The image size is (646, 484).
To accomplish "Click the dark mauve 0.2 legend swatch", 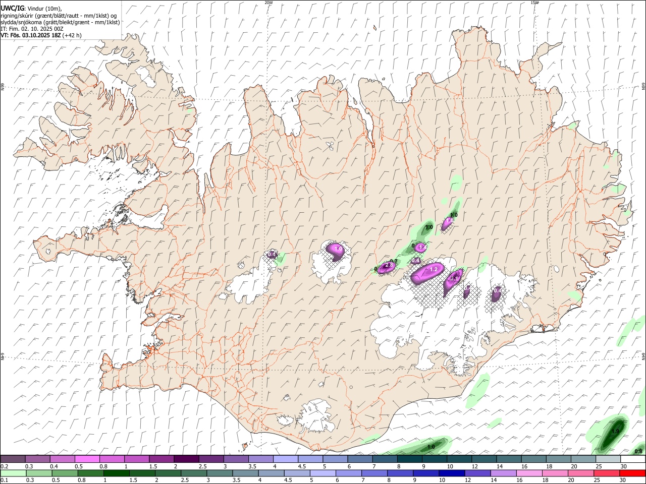I will click(13, 459).
